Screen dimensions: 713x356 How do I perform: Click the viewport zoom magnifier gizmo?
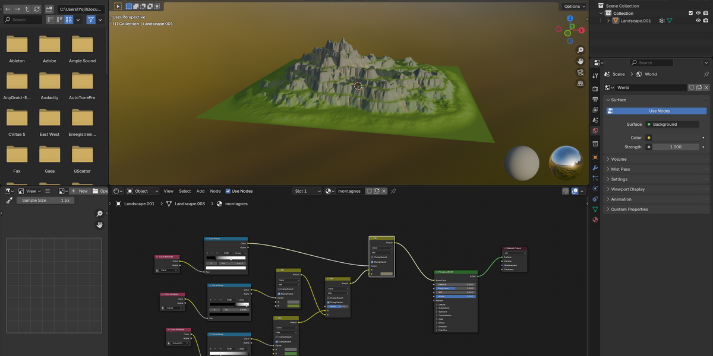point(581,50)
